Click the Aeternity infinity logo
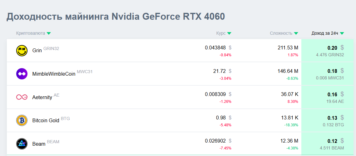This screenshot has width=356, height=156. (x=22, y=97)
